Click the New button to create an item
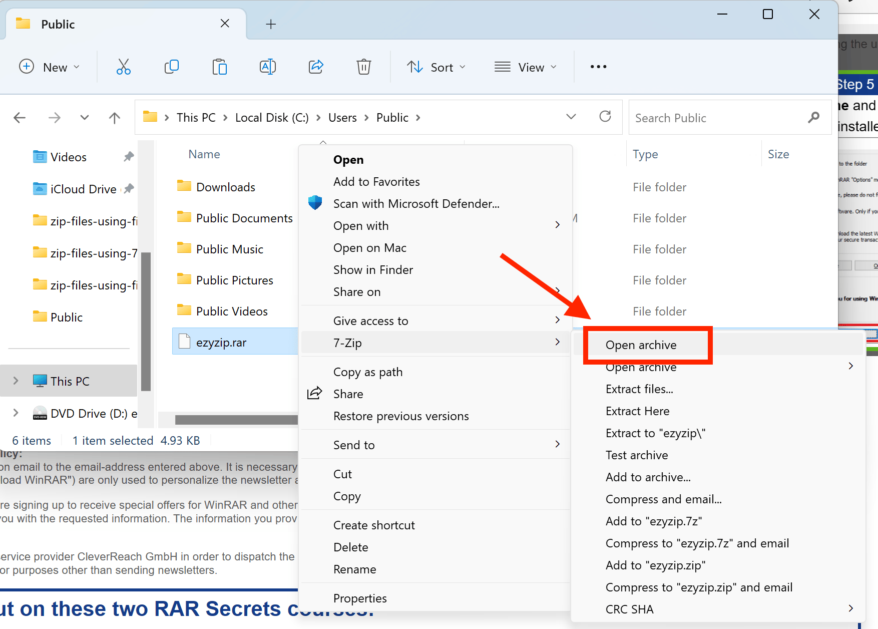 [50, 67]
